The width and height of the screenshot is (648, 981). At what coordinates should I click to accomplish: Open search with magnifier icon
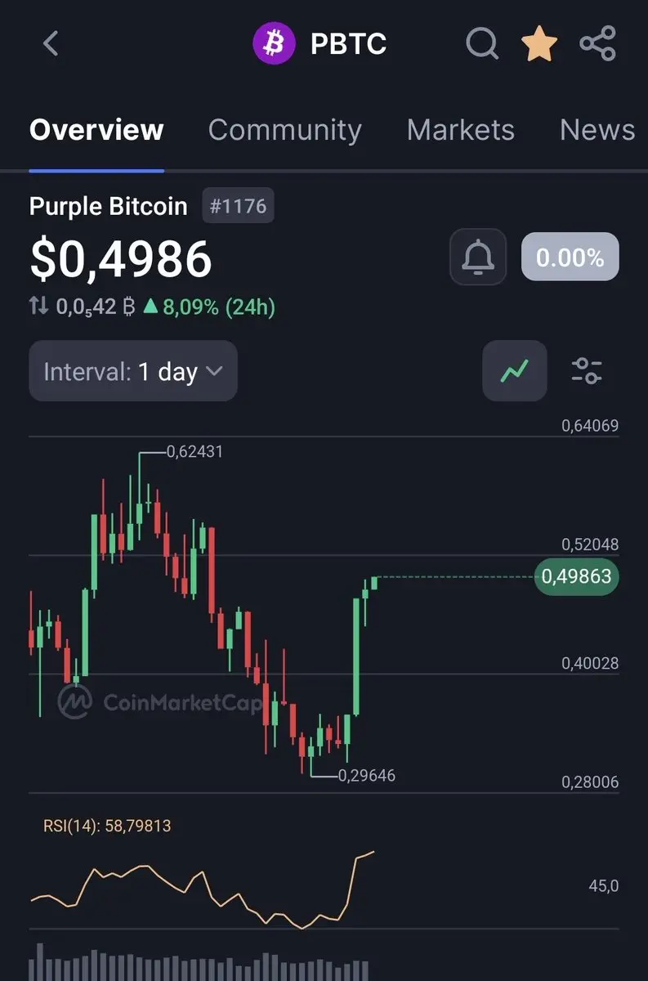pos(482,43)
